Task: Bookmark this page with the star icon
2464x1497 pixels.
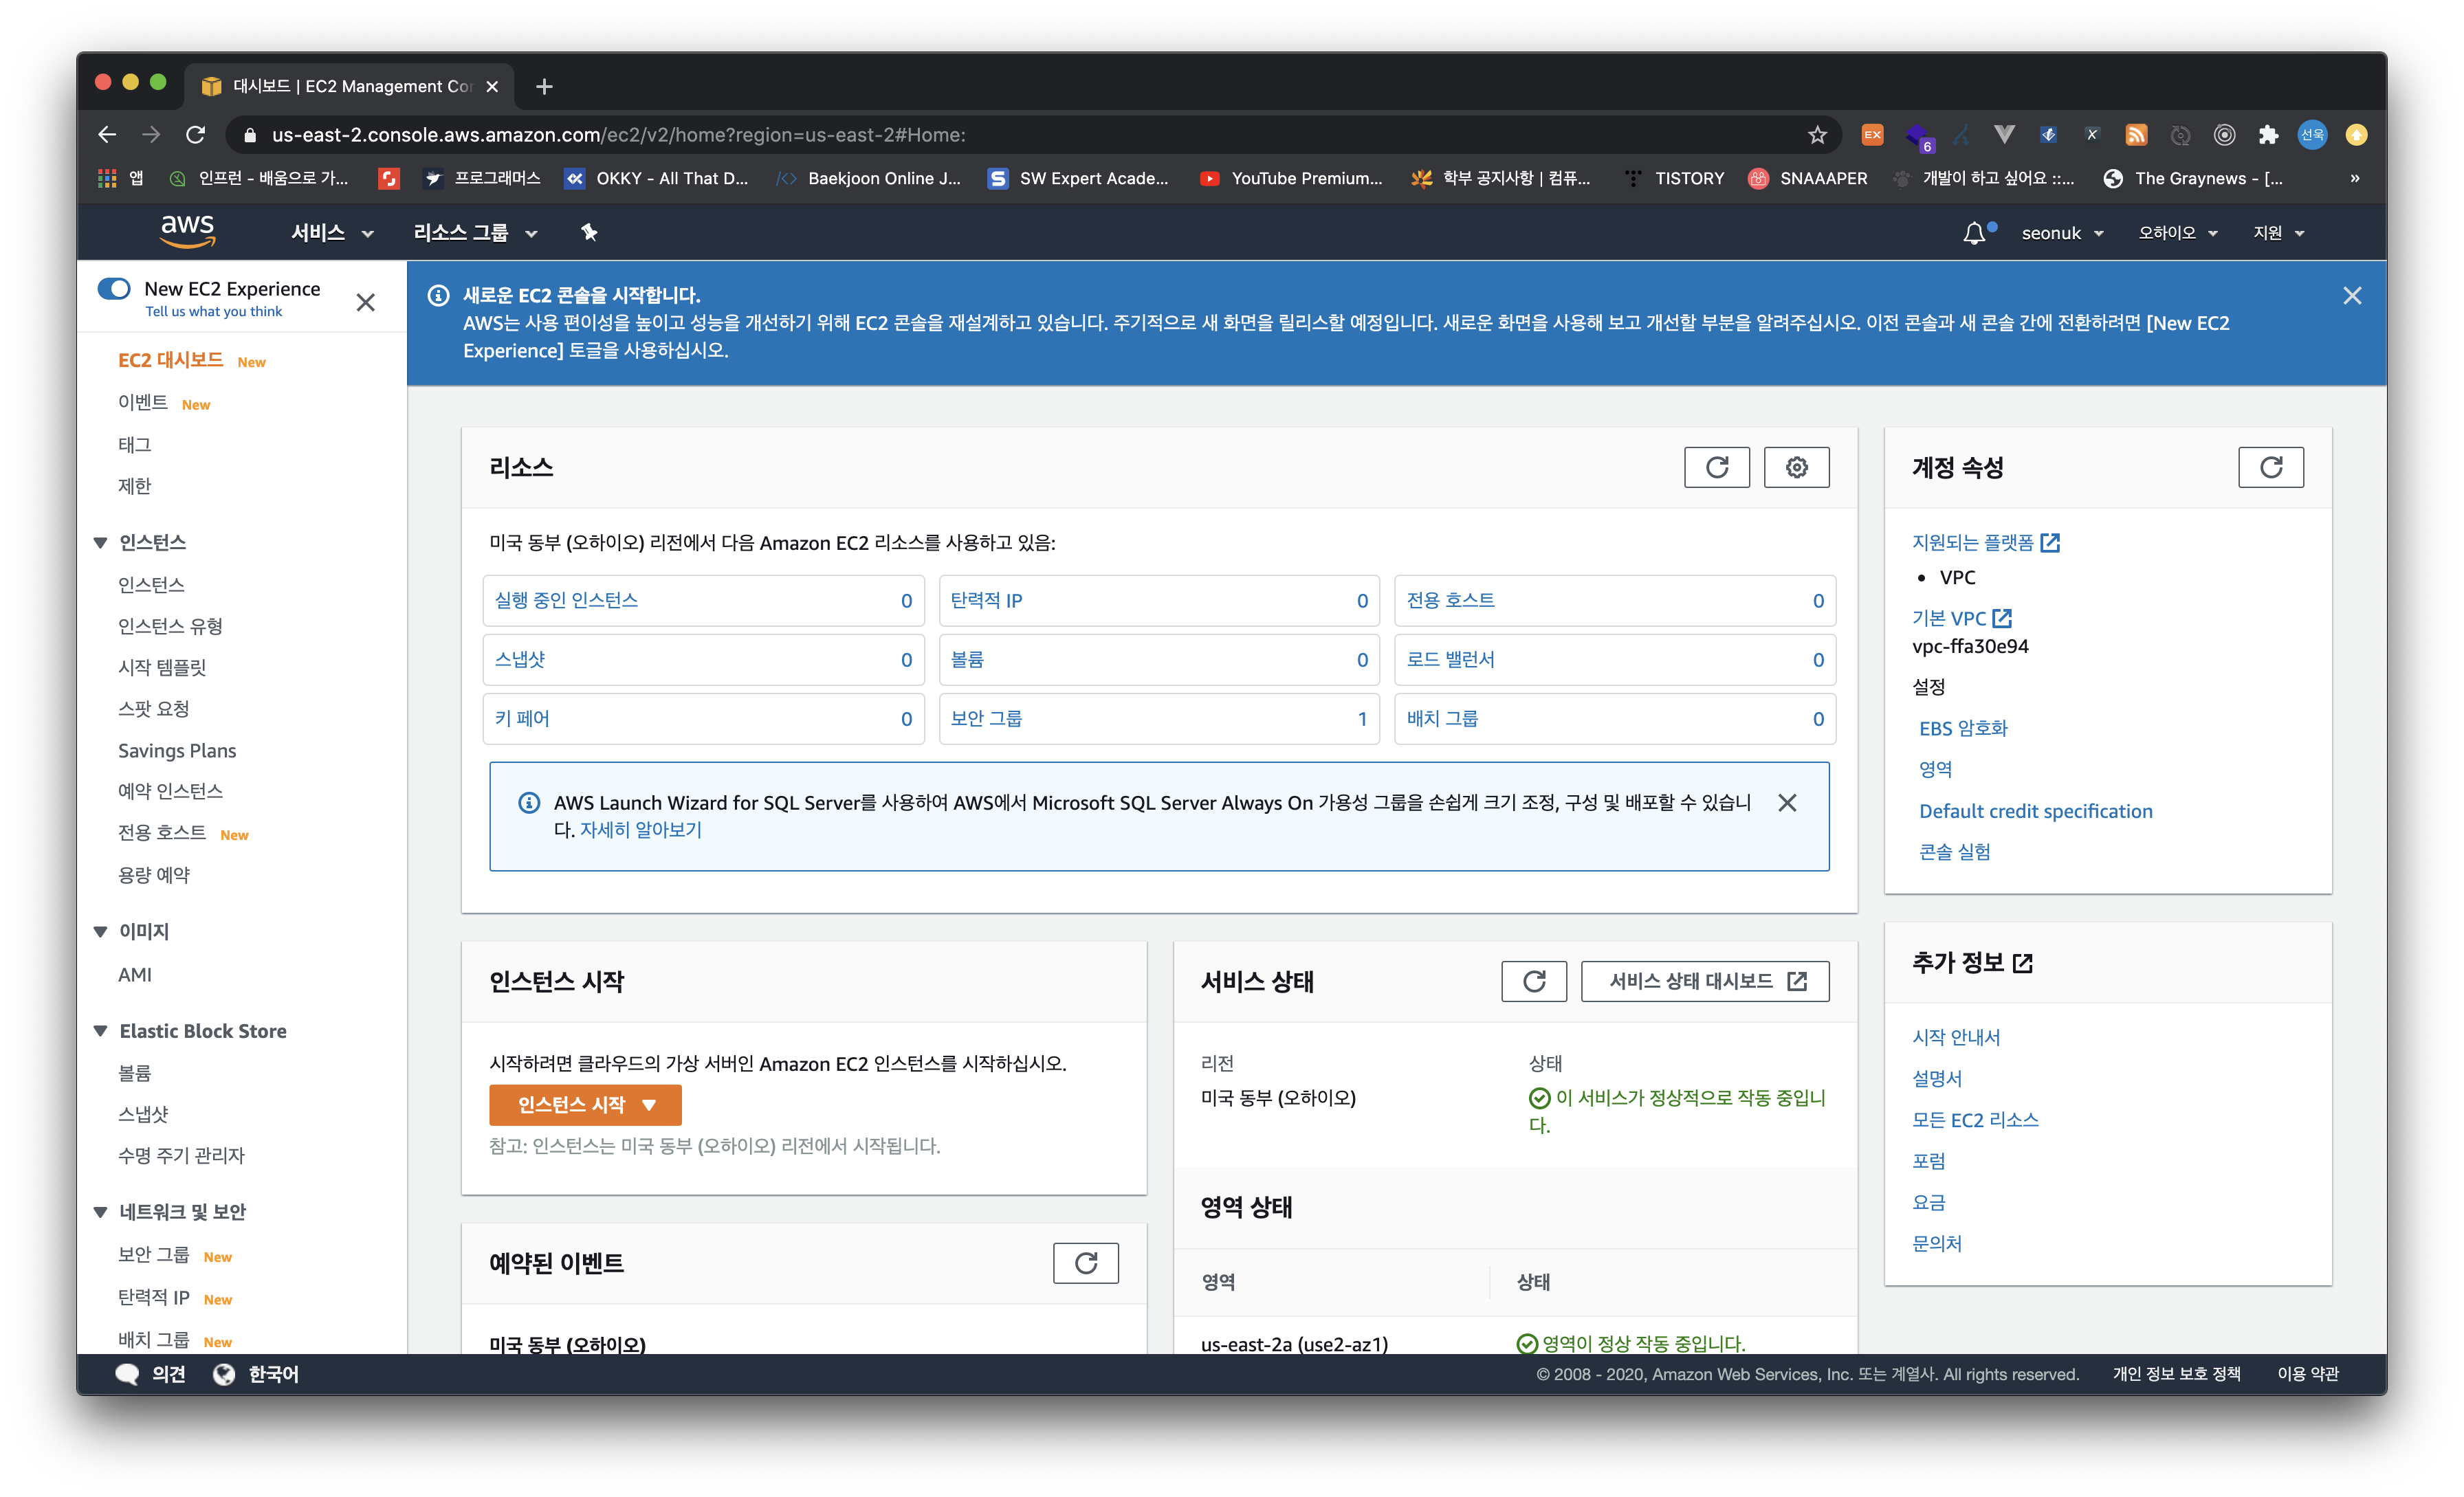Action: pos(1817,135)
